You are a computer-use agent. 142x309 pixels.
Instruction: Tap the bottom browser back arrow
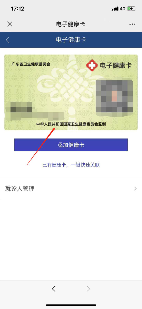(54, 289)
